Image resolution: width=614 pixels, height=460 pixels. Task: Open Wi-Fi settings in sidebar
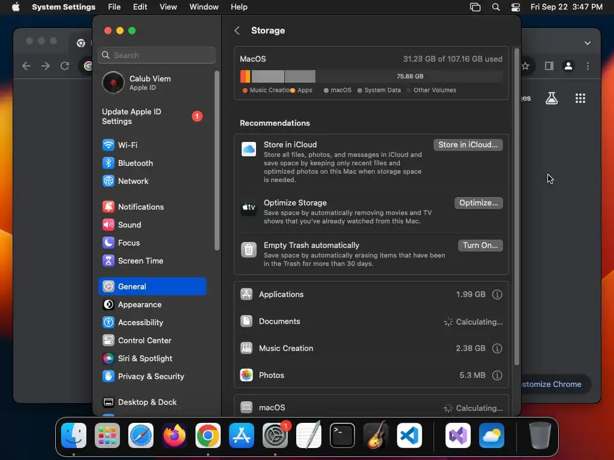[x=152, y=145]
